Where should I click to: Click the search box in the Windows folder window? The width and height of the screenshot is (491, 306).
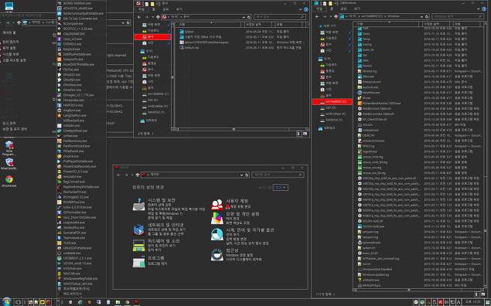click(x=457, y=16)
